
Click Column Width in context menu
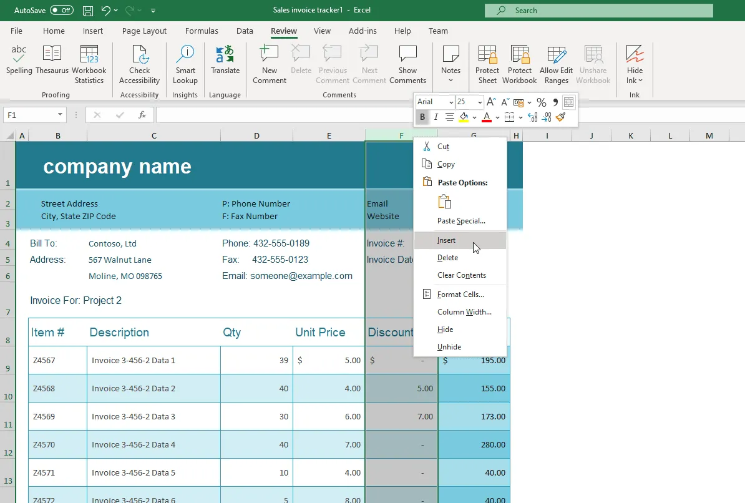(464, 312)
